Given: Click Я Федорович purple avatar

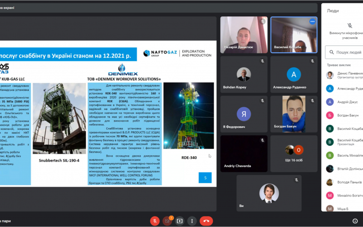Looking at the screenshot, I should (x=244, y=114).
